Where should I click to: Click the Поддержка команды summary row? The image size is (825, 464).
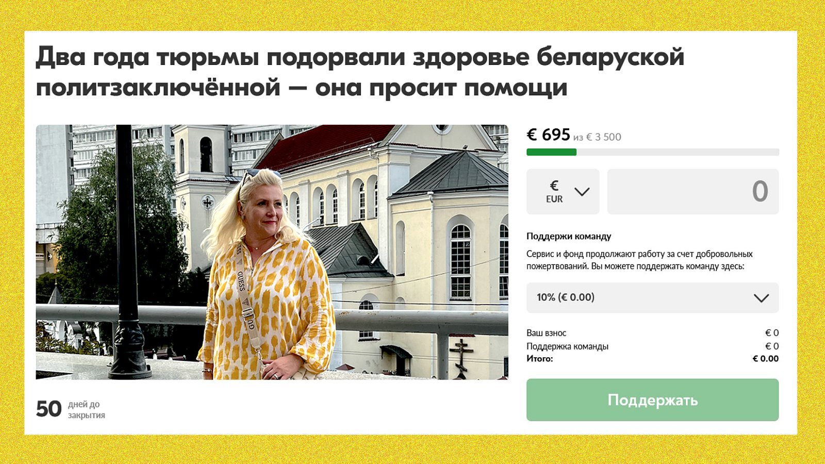pos(652,346)
